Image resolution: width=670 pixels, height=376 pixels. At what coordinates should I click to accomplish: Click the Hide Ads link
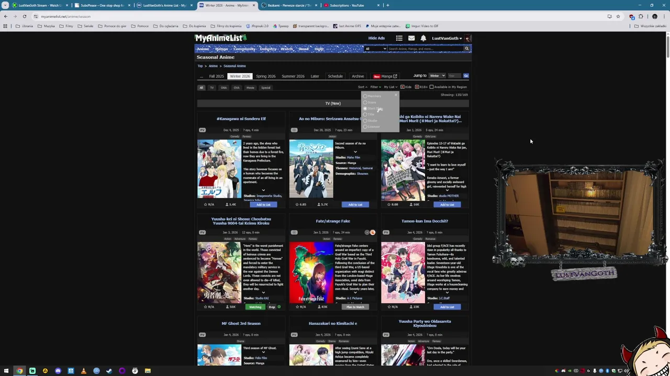[x=376, y=38]
